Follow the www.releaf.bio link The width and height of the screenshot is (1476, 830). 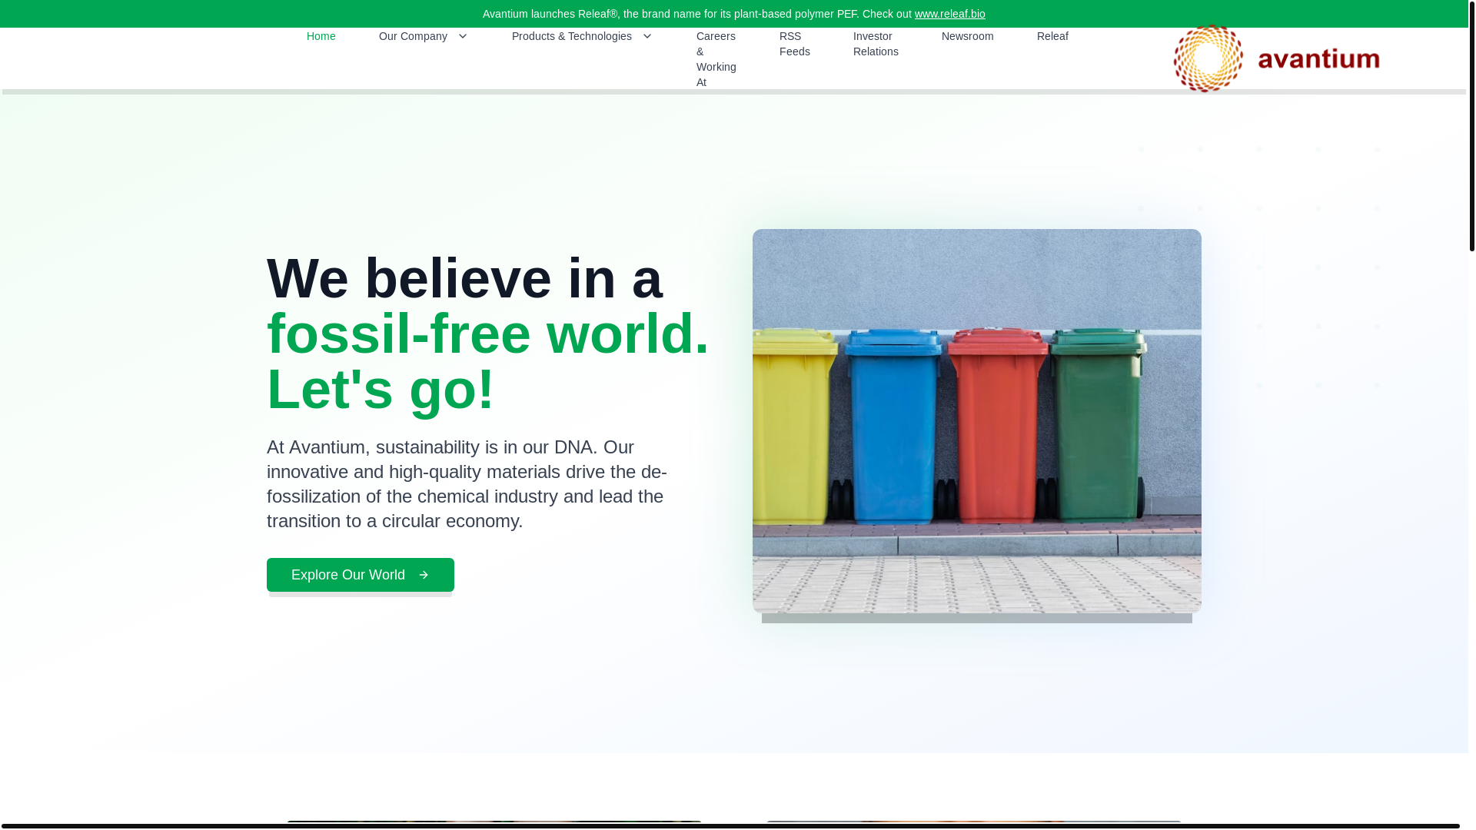(949, 14)
